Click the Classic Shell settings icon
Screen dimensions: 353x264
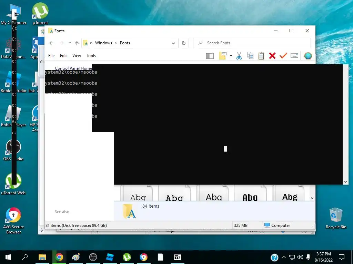pyautogui.click(x=308, y=56)
